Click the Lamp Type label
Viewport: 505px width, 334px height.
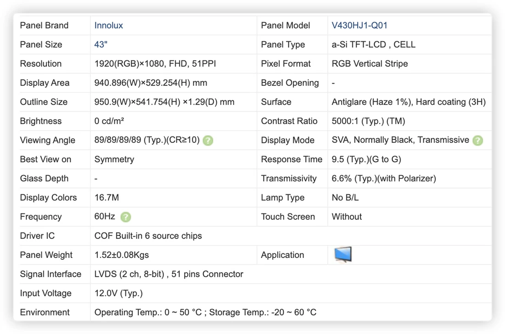tap(282, 197)
